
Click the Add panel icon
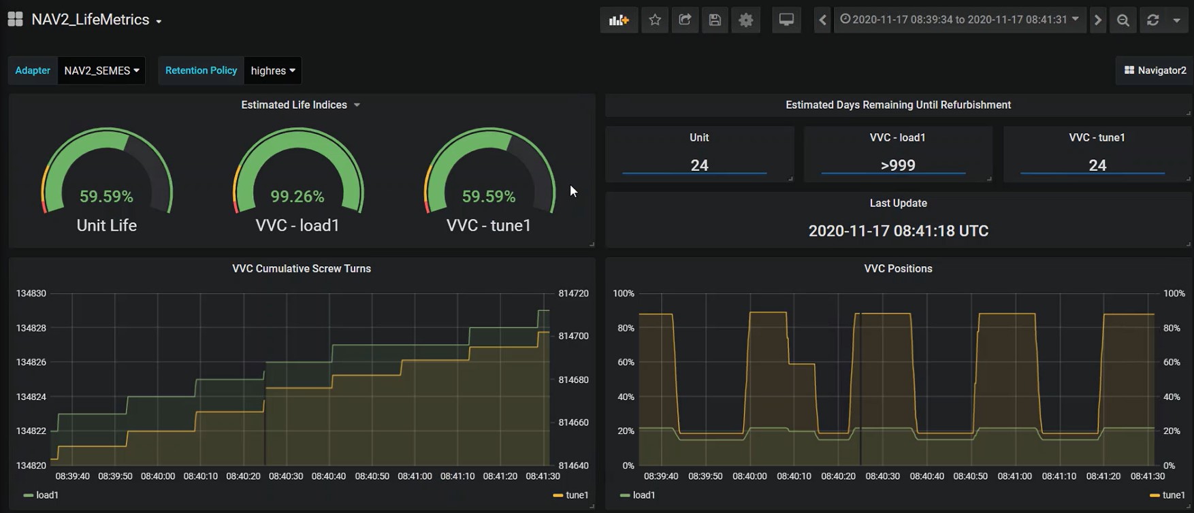[x=619, y=20]
